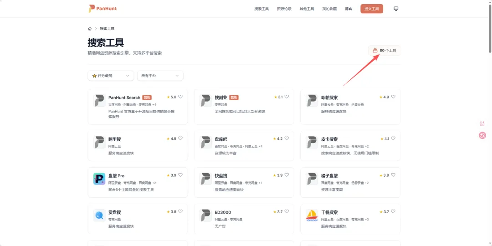Click 搜副业 tool logo icon
The width and height of the screenshot is (492, 246).
coord(205,100)
